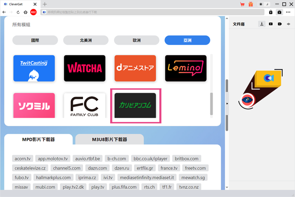
Task: Switch to dark mode moon toggle
Action: (x=267, y=4)
